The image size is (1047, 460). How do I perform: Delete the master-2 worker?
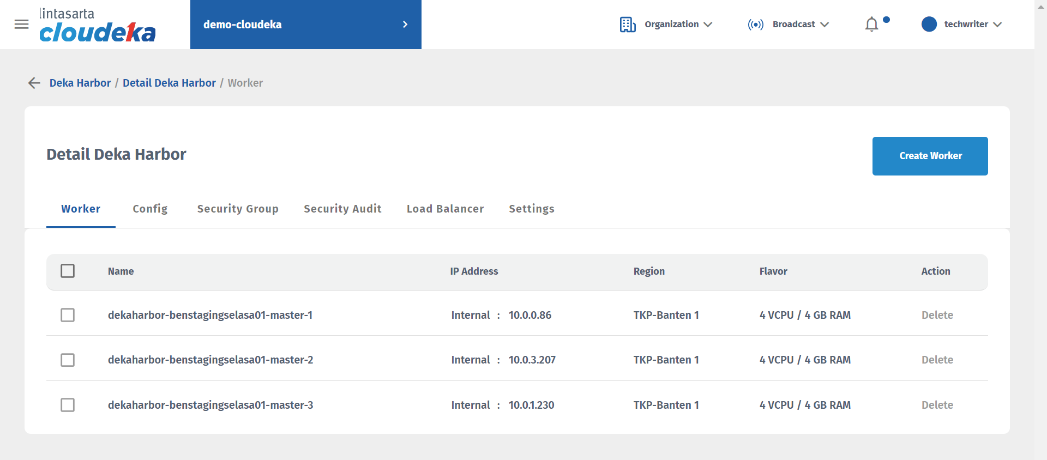coord(937,360)
